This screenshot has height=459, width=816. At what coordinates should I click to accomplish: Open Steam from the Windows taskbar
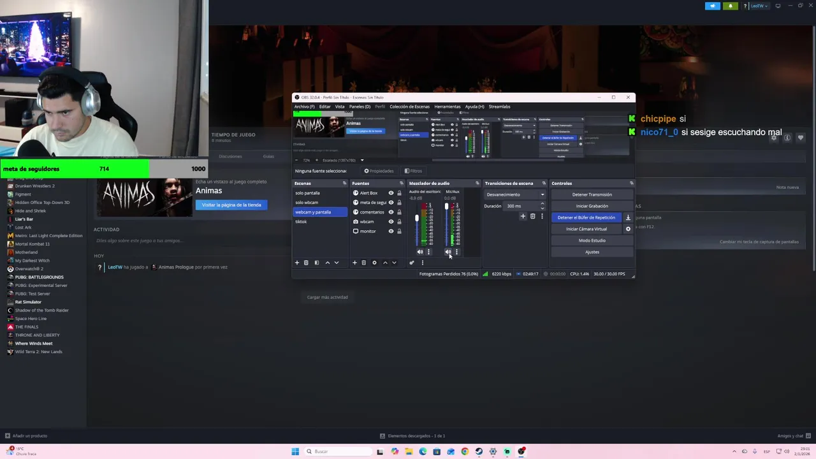point(479,451)
